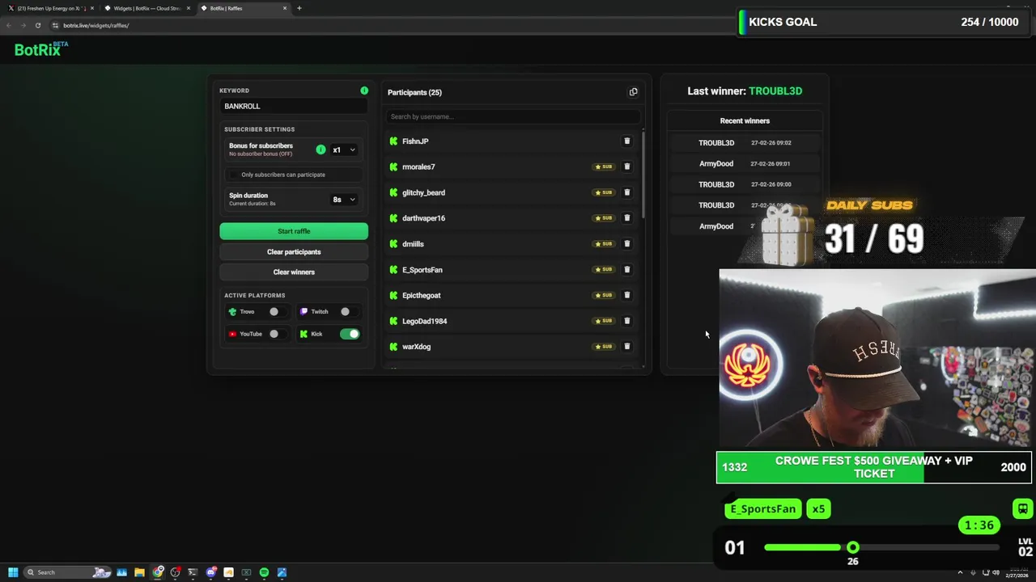Click the BotRix logo
This screenshot has height=582, width=1036.
coord(40,49)
